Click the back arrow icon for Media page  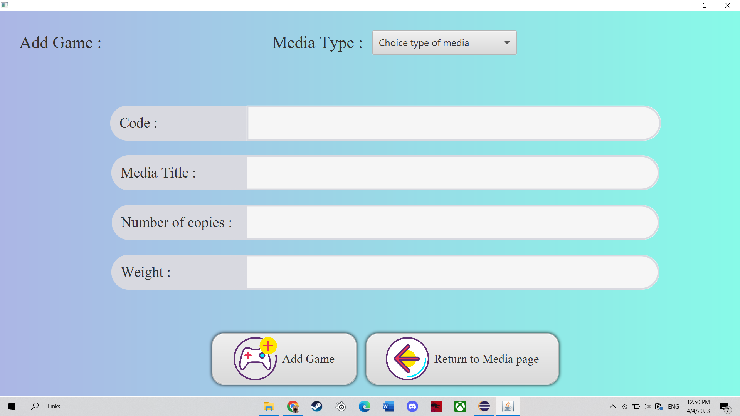[x=407, y=359]
